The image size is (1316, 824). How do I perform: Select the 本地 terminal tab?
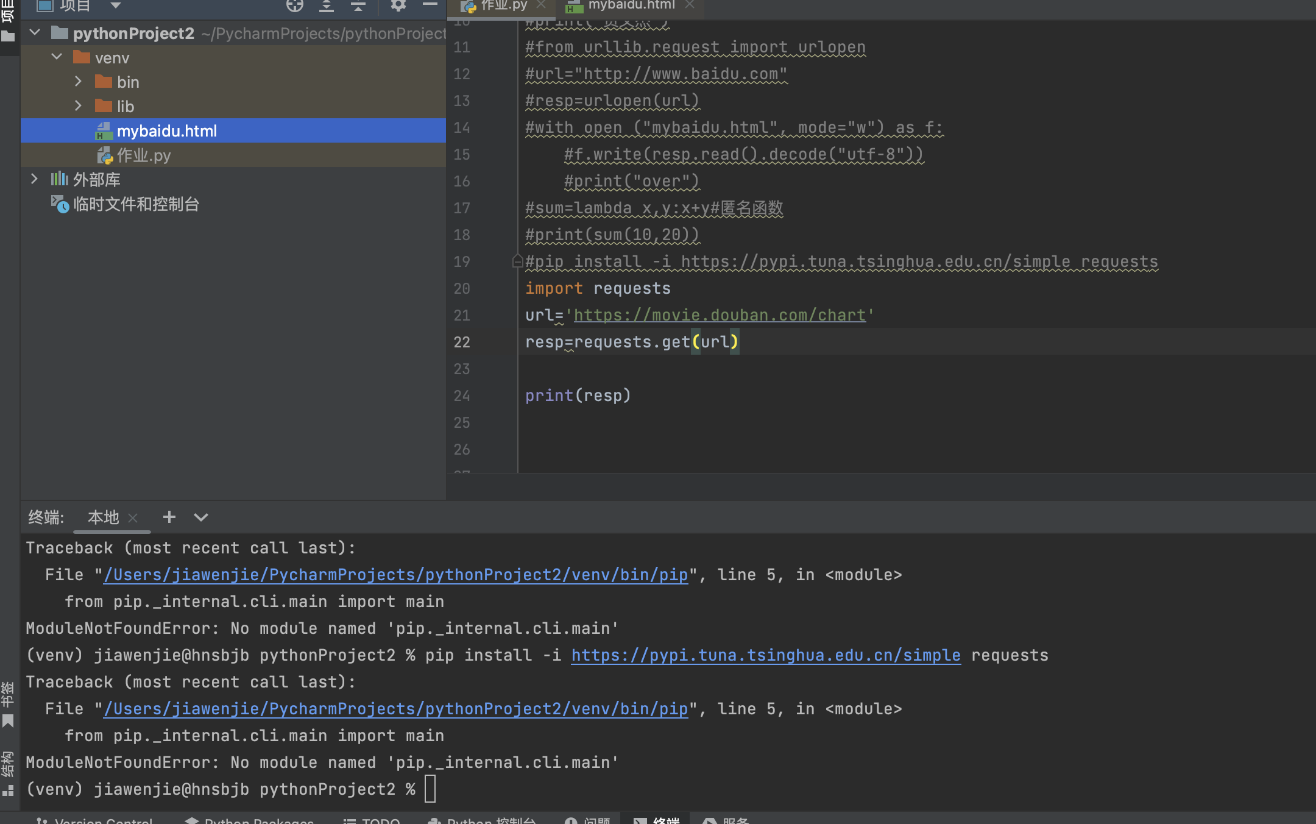(x=103, y=517)
